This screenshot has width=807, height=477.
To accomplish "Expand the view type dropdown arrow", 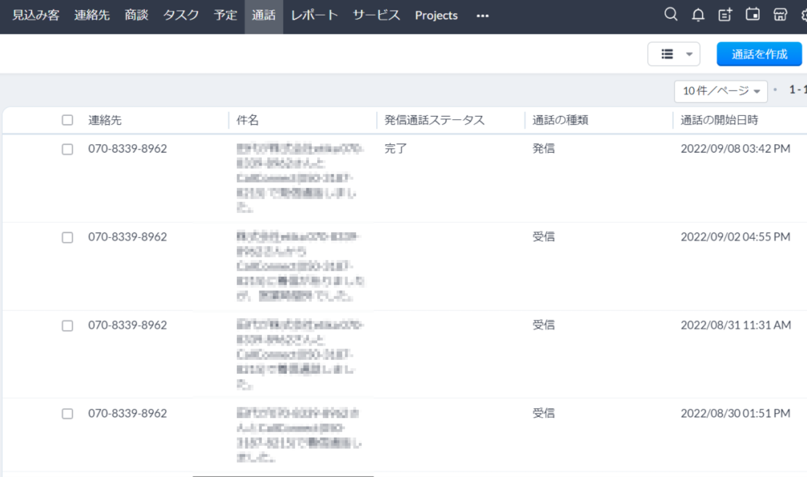I will point(689,54).
